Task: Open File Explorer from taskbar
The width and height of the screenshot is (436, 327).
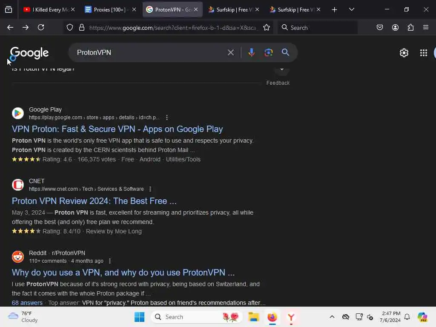Action: tap(254, 317)
